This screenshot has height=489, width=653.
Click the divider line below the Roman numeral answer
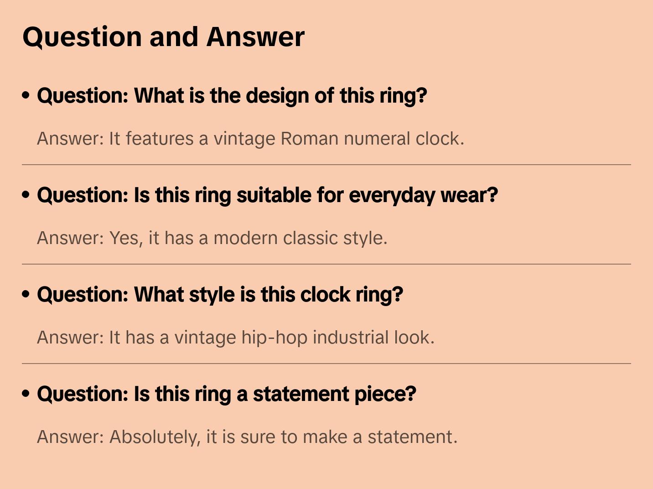[326, 165]
